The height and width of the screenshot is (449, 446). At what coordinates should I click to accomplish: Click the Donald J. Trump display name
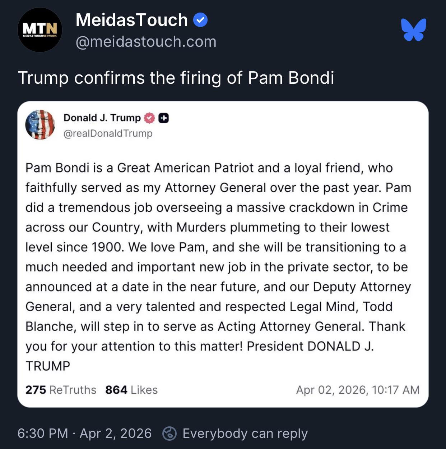click(x=102, y=118)
